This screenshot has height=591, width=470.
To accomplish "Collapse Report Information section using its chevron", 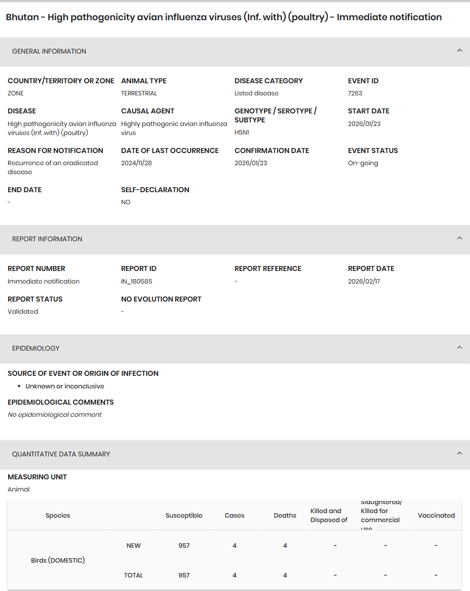I will pyautogui.click(x=459, y=238).
